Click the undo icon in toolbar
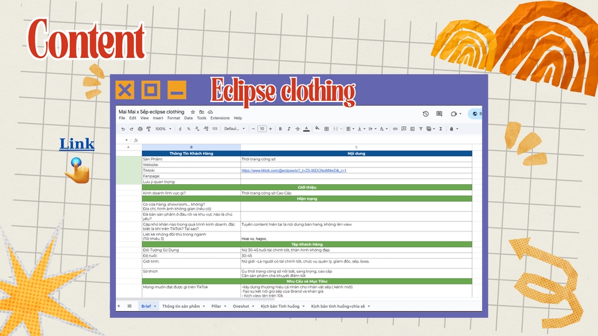The image size is (598, 336). (x=123, y=129)
